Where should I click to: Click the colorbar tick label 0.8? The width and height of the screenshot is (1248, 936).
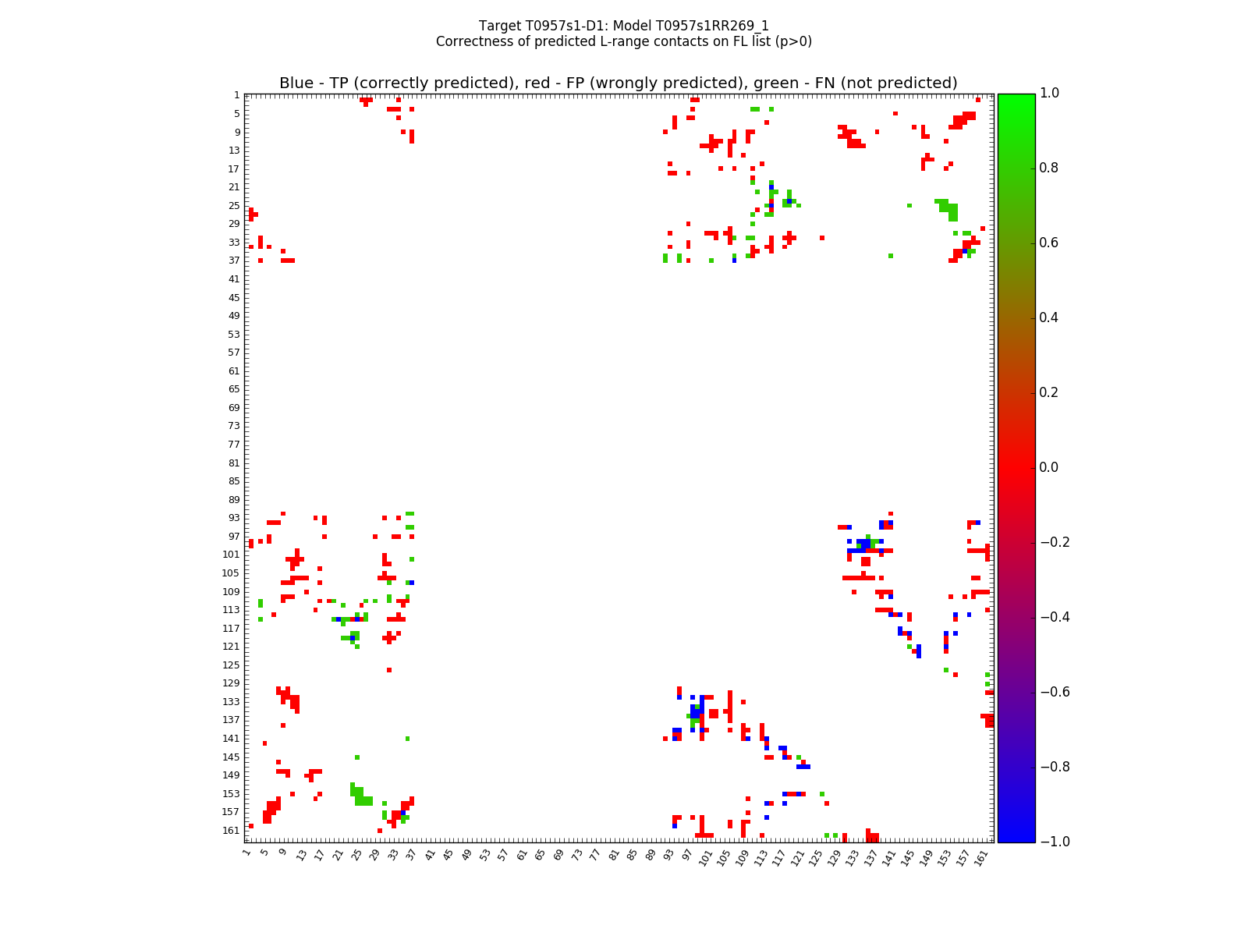(1049, 168)
